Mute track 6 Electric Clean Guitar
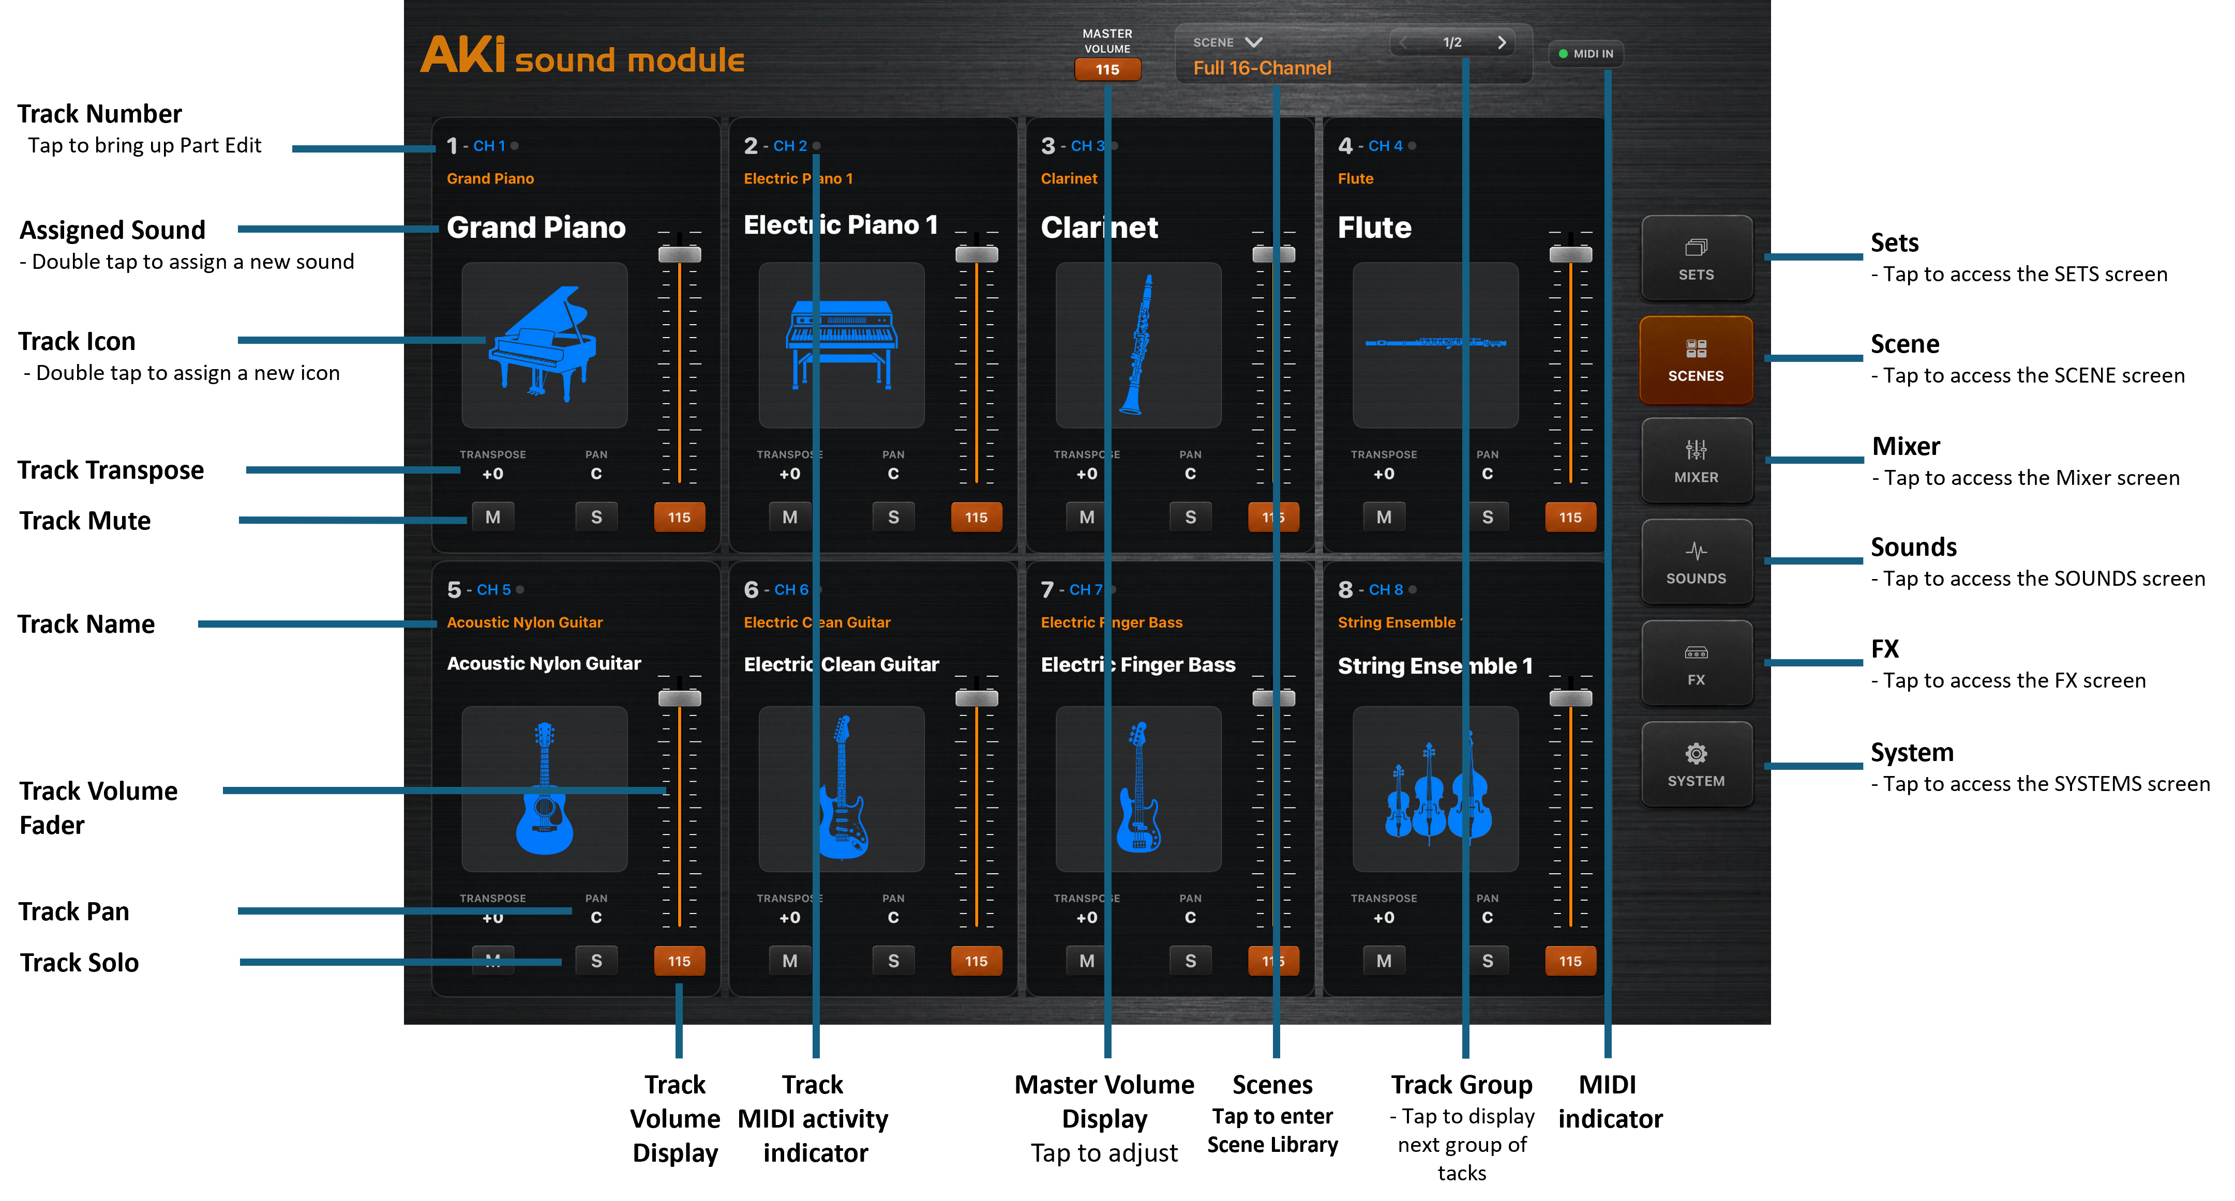This screenshot has width=2235, height=1201. tap(789, 961)
